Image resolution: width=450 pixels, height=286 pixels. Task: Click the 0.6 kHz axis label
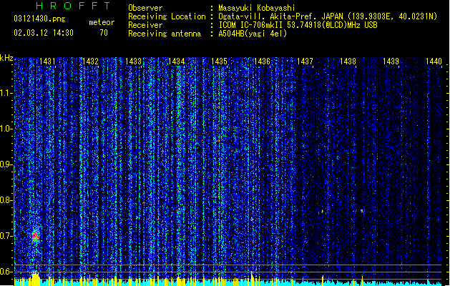6,272
